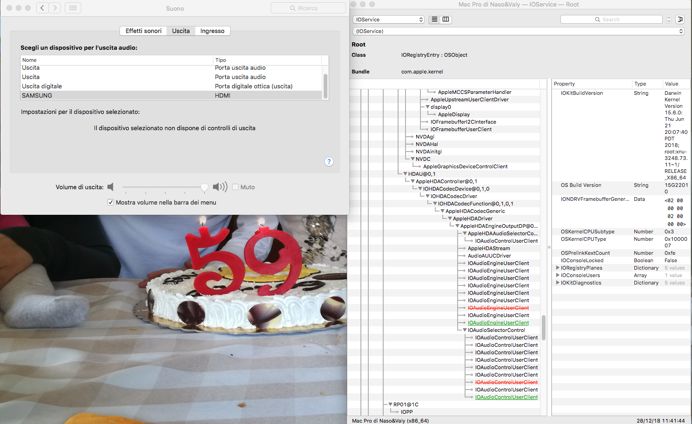This screenshot has width=692, height=424.
Task: Select the red struck-through IOAudioEngineUserClient entry
Action: click(x=498, y=308)
